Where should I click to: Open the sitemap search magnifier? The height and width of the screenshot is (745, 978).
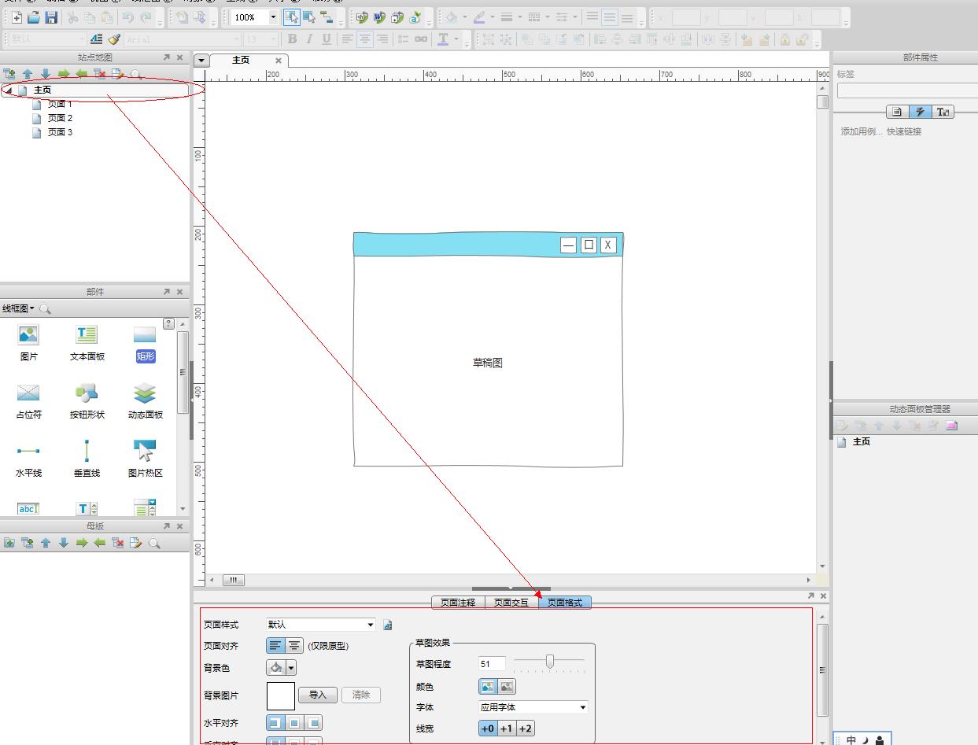[x=136, y=74]
